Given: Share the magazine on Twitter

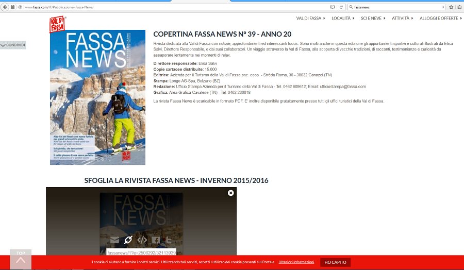Looking at the screenshot, I should pos(169,240).
